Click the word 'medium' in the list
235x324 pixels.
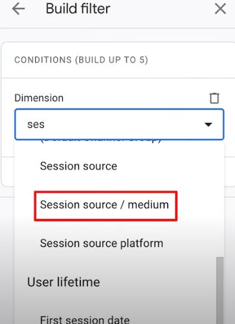pyautogui.click(x=148, y=205)
